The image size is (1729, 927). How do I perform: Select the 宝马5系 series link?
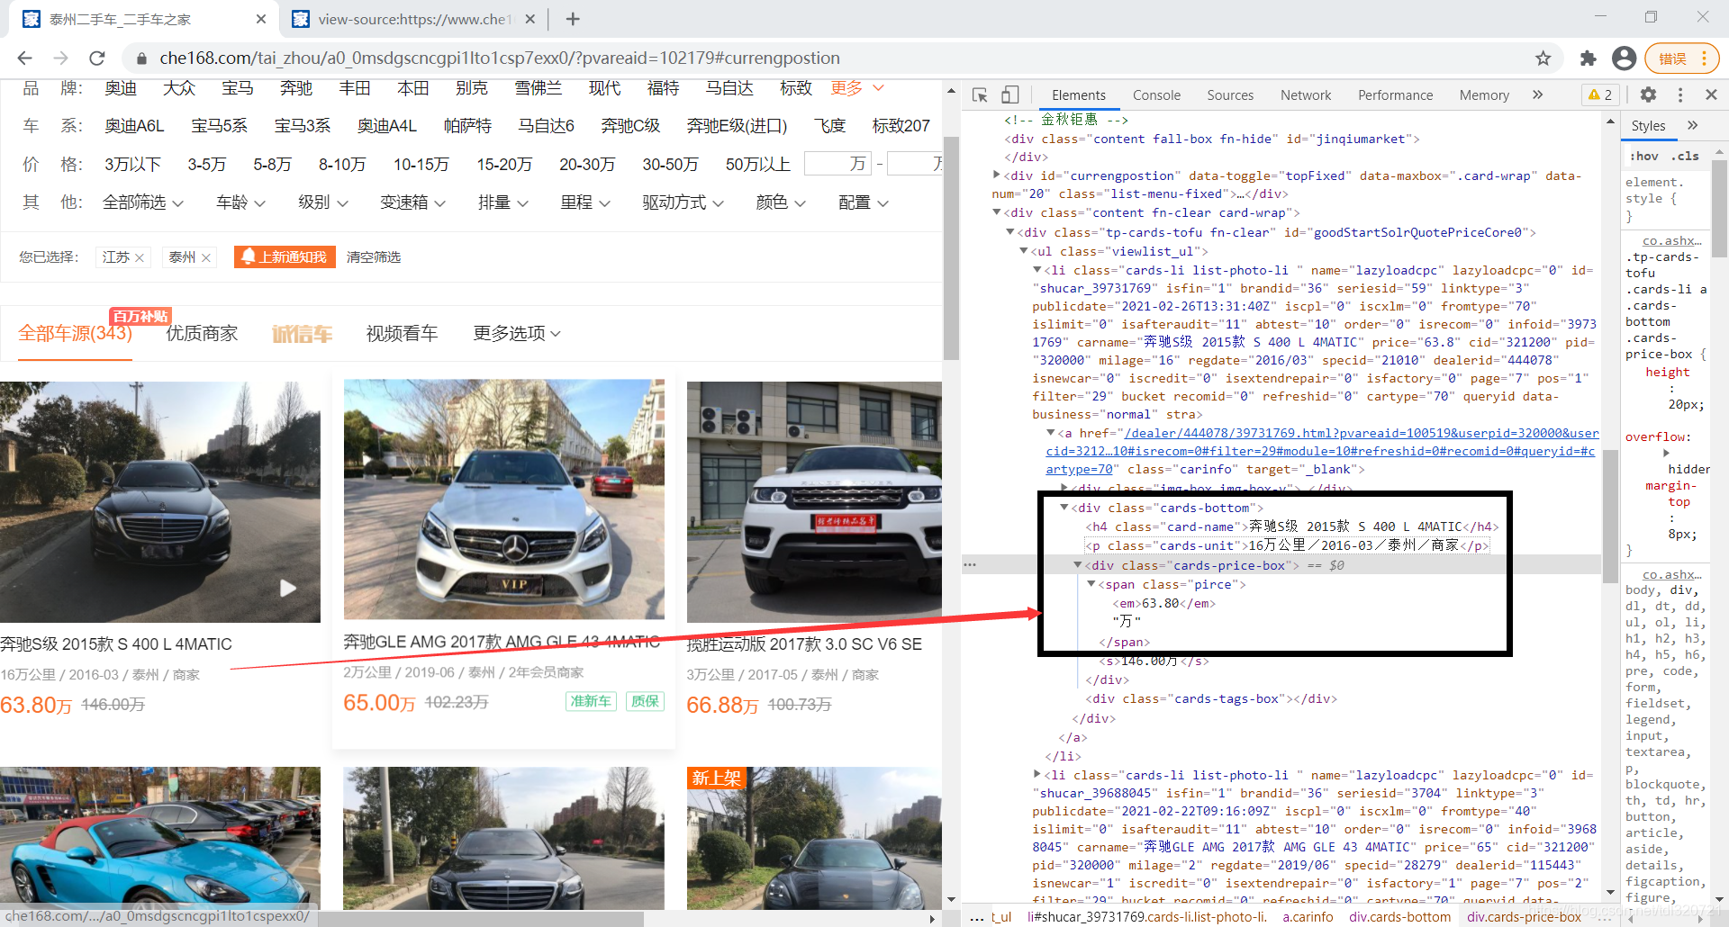[x=219, y=126]
